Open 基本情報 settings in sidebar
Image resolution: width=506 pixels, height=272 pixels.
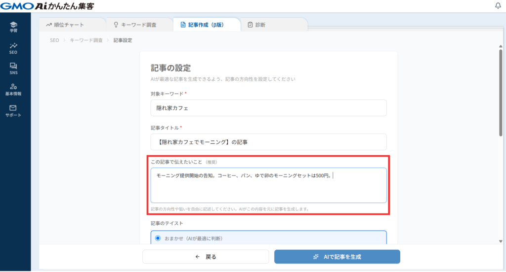tap(13, 89)
